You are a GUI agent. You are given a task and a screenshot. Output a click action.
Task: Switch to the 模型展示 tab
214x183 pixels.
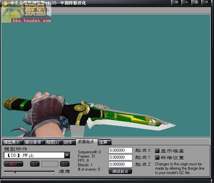pos(12,142)
